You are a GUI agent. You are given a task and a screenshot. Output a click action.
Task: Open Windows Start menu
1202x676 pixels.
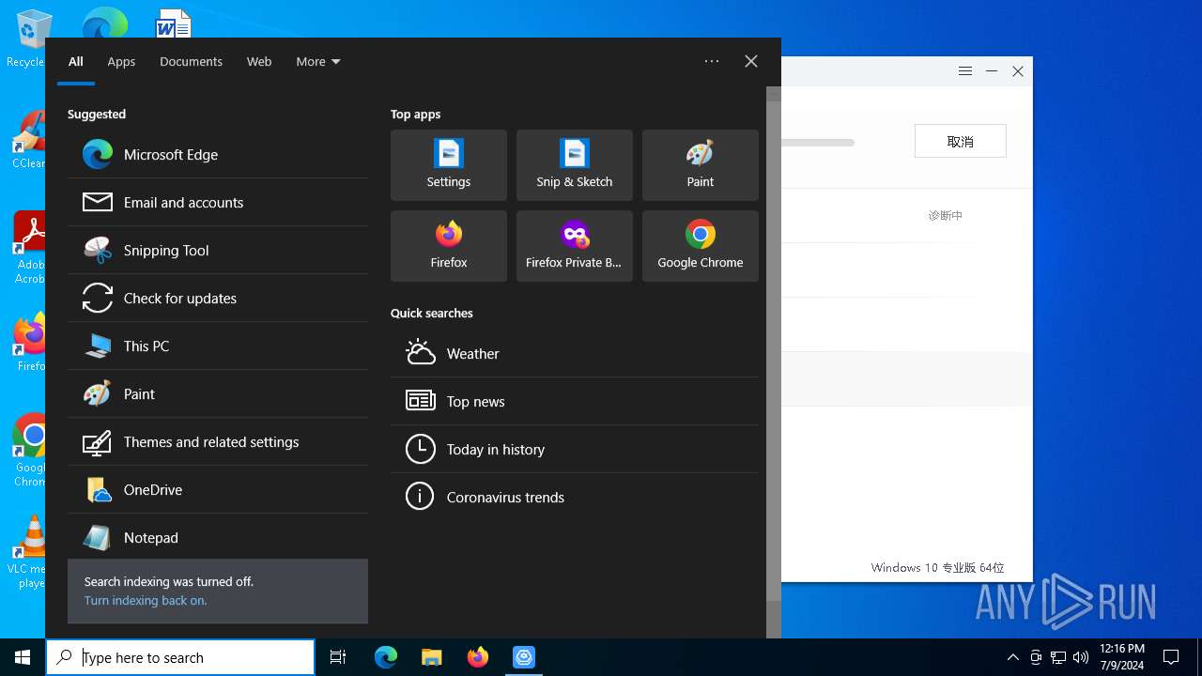[x=23, y=657]
